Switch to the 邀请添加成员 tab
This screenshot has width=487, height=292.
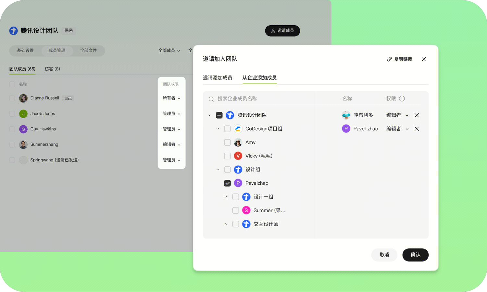pyautogui.click(x=218, y=78)
